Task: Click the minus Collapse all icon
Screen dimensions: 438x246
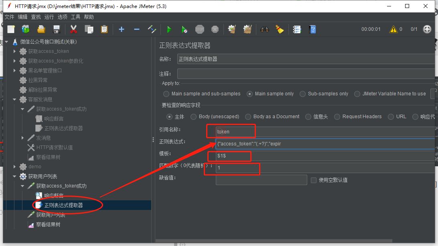Action: tap(137, 29)
